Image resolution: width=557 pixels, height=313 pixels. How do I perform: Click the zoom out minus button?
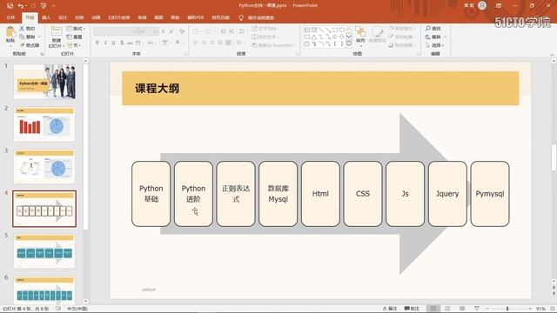click(487, 309)
